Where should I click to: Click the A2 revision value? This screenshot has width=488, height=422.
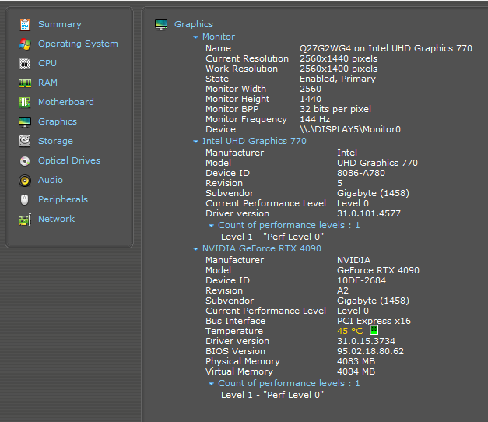[x=342, y=290]
